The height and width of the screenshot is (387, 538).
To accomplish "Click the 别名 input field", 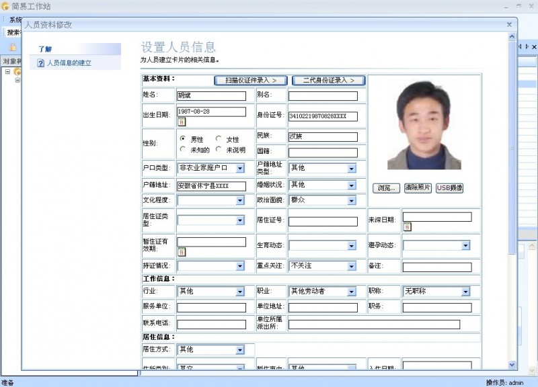I will point(323,95).
